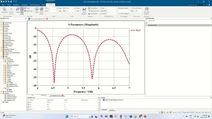
Task: Switch to the View ribbon tab
Action: 43,5
